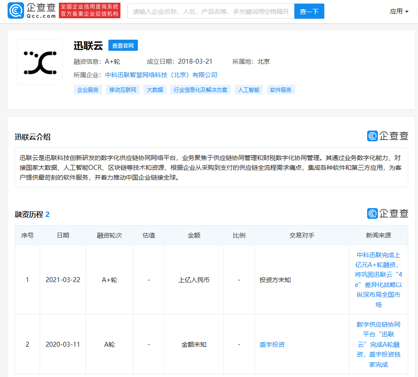This screenshot has height=377, width=418.
Task: Click the 比例 column header
Action: [x=239, y=235]
